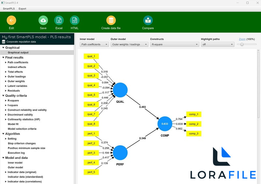
Task: Click the Zoom link
Action: pyautogui.click(x=242, y=39)
